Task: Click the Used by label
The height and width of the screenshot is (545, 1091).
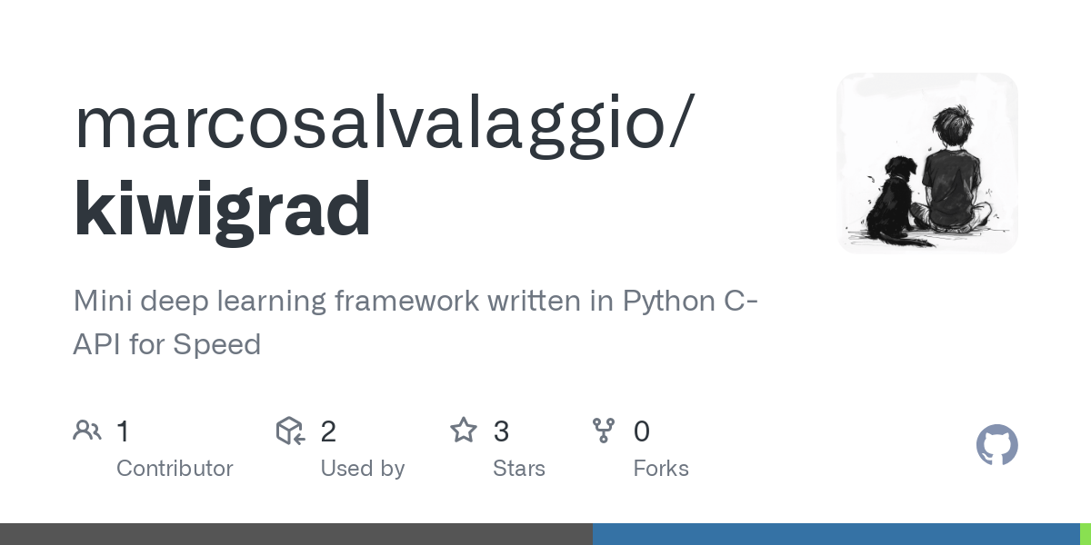Action: click(362, 469)
